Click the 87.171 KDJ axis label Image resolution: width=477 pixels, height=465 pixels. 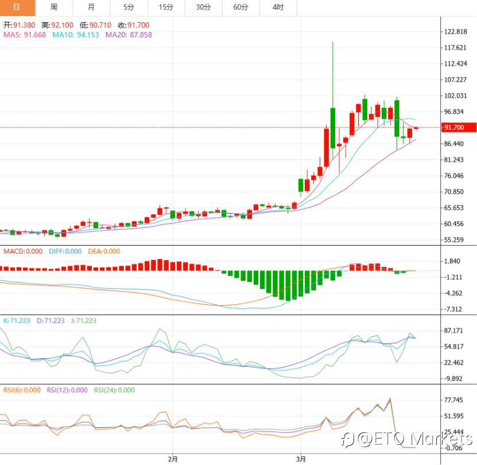pos(453,331)
